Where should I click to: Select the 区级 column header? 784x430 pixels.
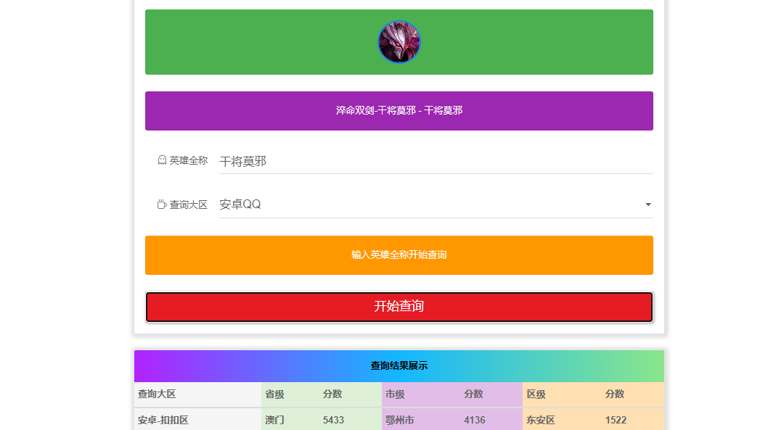pos(536,394)
